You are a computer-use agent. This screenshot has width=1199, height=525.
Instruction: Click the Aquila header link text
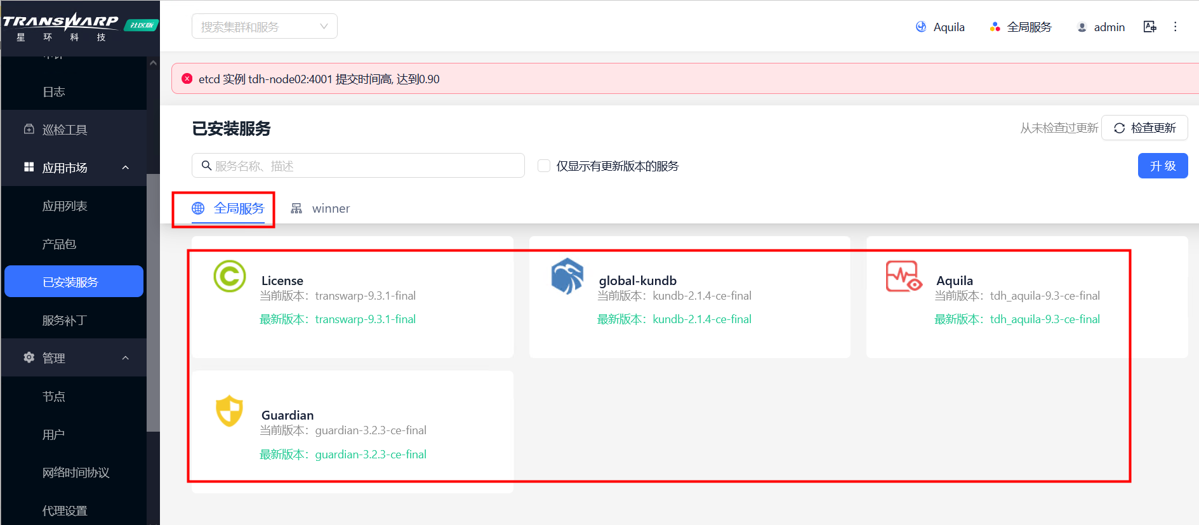(949, 27)
